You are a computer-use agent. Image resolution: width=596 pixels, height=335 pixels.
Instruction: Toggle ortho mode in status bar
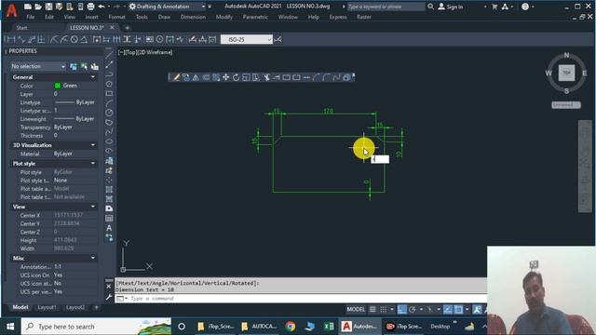pos(402,310)
